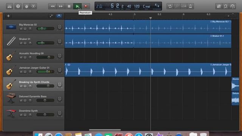Open the Editors scissors button

33,6
